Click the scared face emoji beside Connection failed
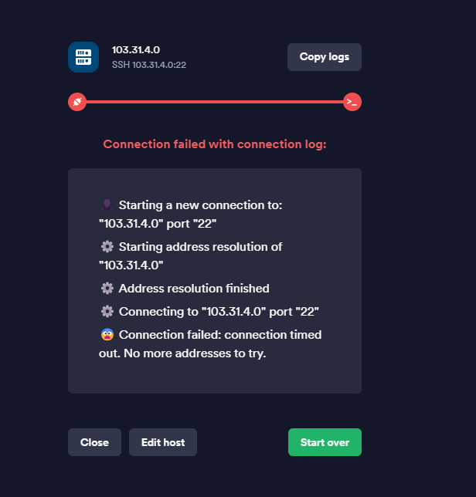 click(107, 335)
